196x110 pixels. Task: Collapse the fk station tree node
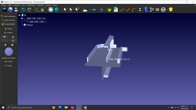[19, 15]
